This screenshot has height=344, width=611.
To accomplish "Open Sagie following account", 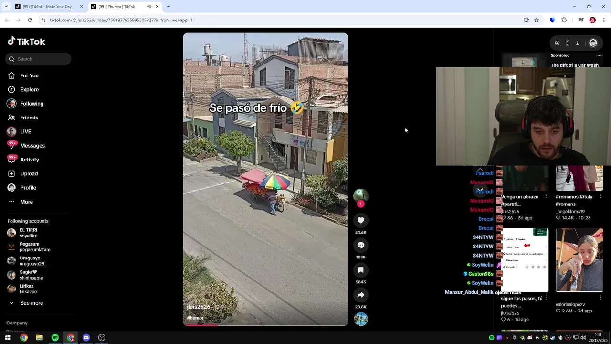I will (x=29, y=275).
